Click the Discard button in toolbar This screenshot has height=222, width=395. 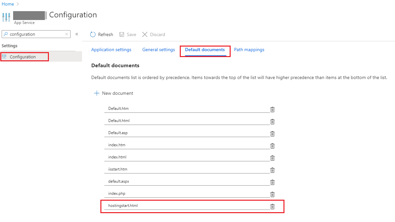(x=154, y=34)
